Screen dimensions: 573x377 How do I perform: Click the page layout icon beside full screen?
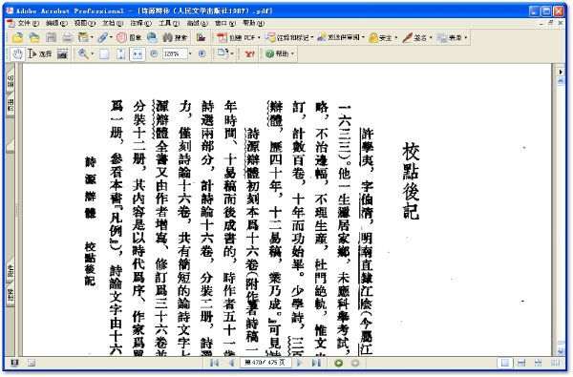(32, 363)
